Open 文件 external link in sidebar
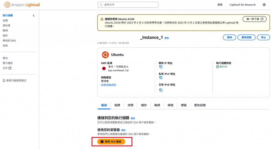 [x=7, y=68]
